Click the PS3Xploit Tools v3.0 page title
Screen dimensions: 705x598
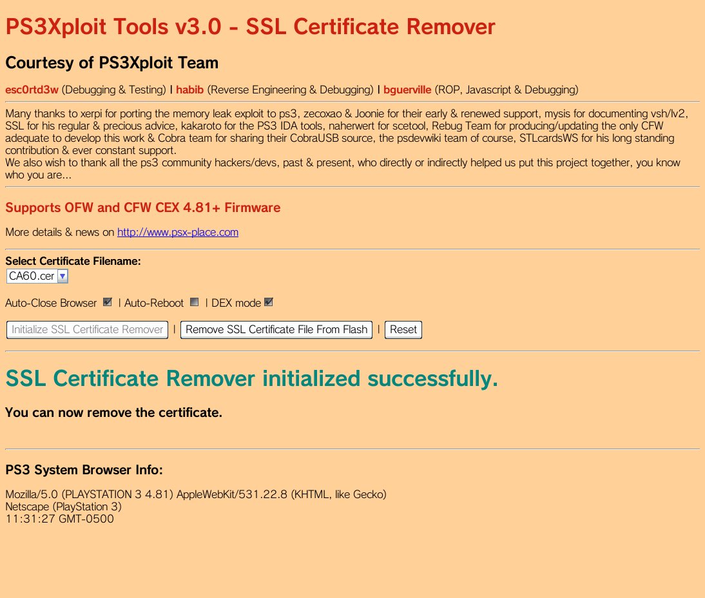point(250,26)
